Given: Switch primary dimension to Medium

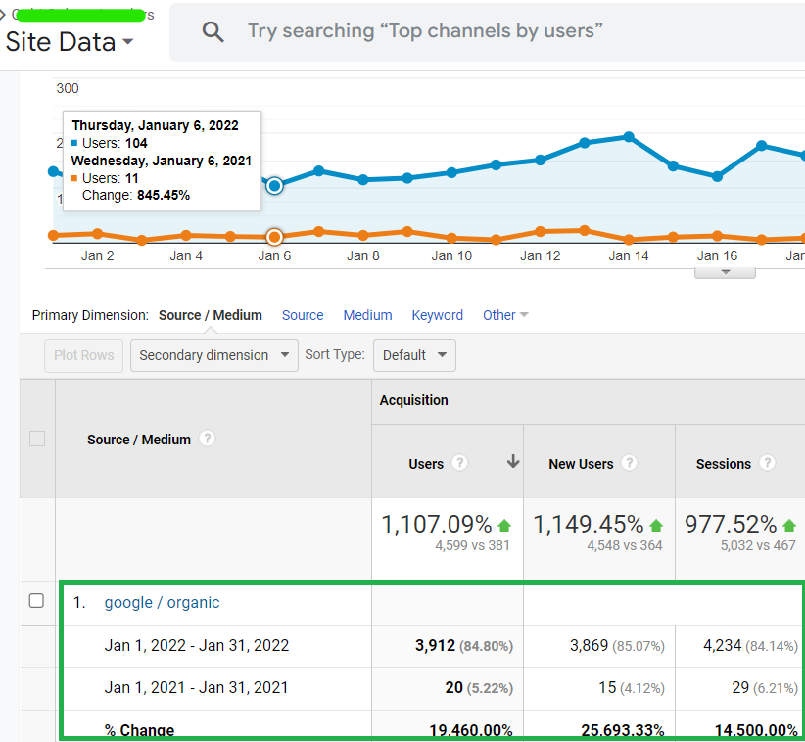Looking at the screenshot, I should (367, 315).
